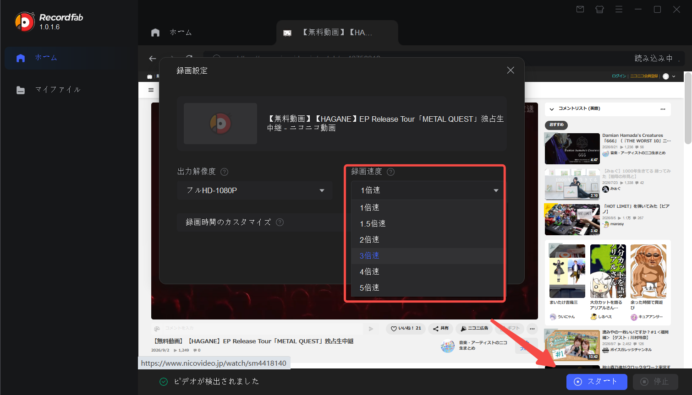The image size is (692, 395).
Task: Select the おすすめ tag
Action: click(x=556, y=124)
